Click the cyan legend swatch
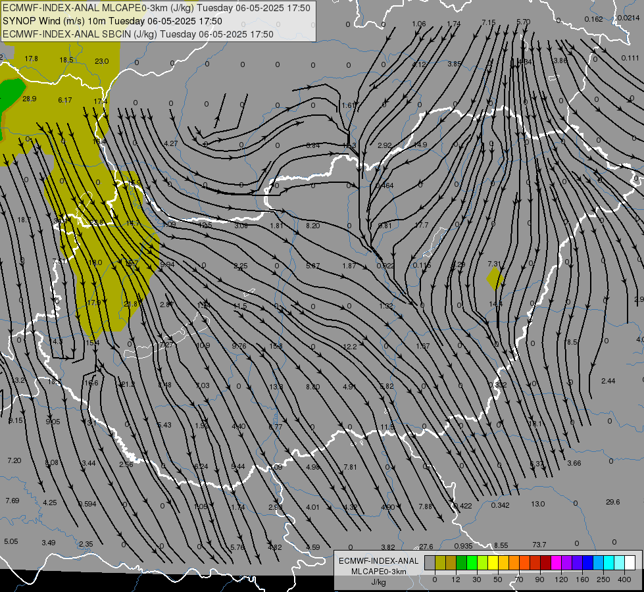Image resolution: width=644 pixels, height=592 pixels. pyautogui.click(x=609, y=562)
